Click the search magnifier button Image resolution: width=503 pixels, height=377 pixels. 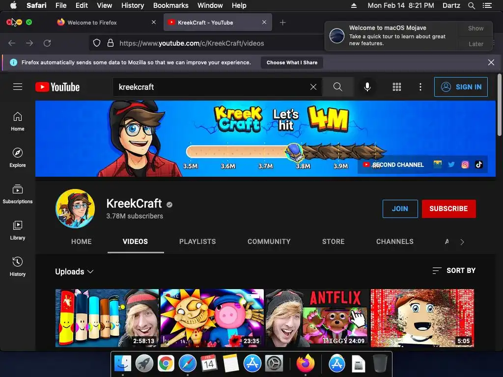pyautogui.click(x=337, y=87)
